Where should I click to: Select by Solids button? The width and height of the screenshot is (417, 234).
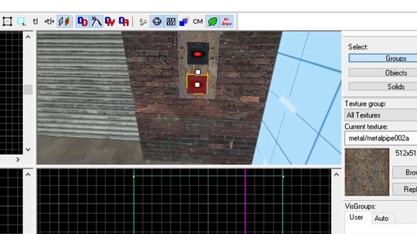[x=382, y=86]
